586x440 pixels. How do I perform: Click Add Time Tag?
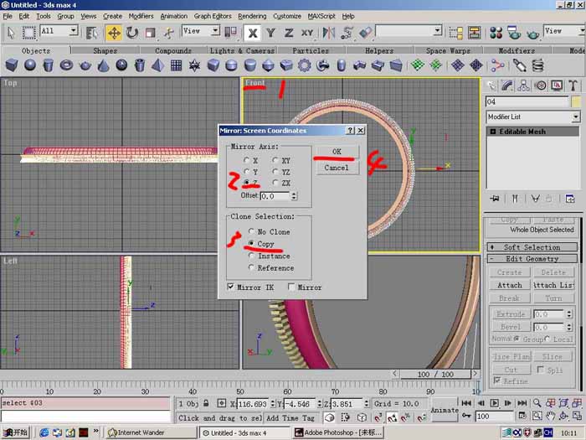click(x=290, y=418)
